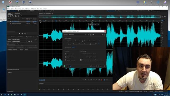Click Skip Selection button in transport
170x96 pixels.
(x=107, y=80)
